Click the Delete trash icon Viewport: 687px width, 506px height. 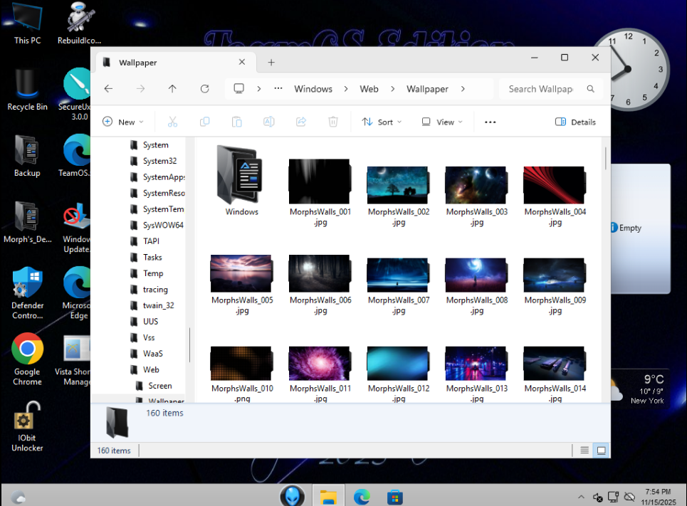click(x=333, y=122)
